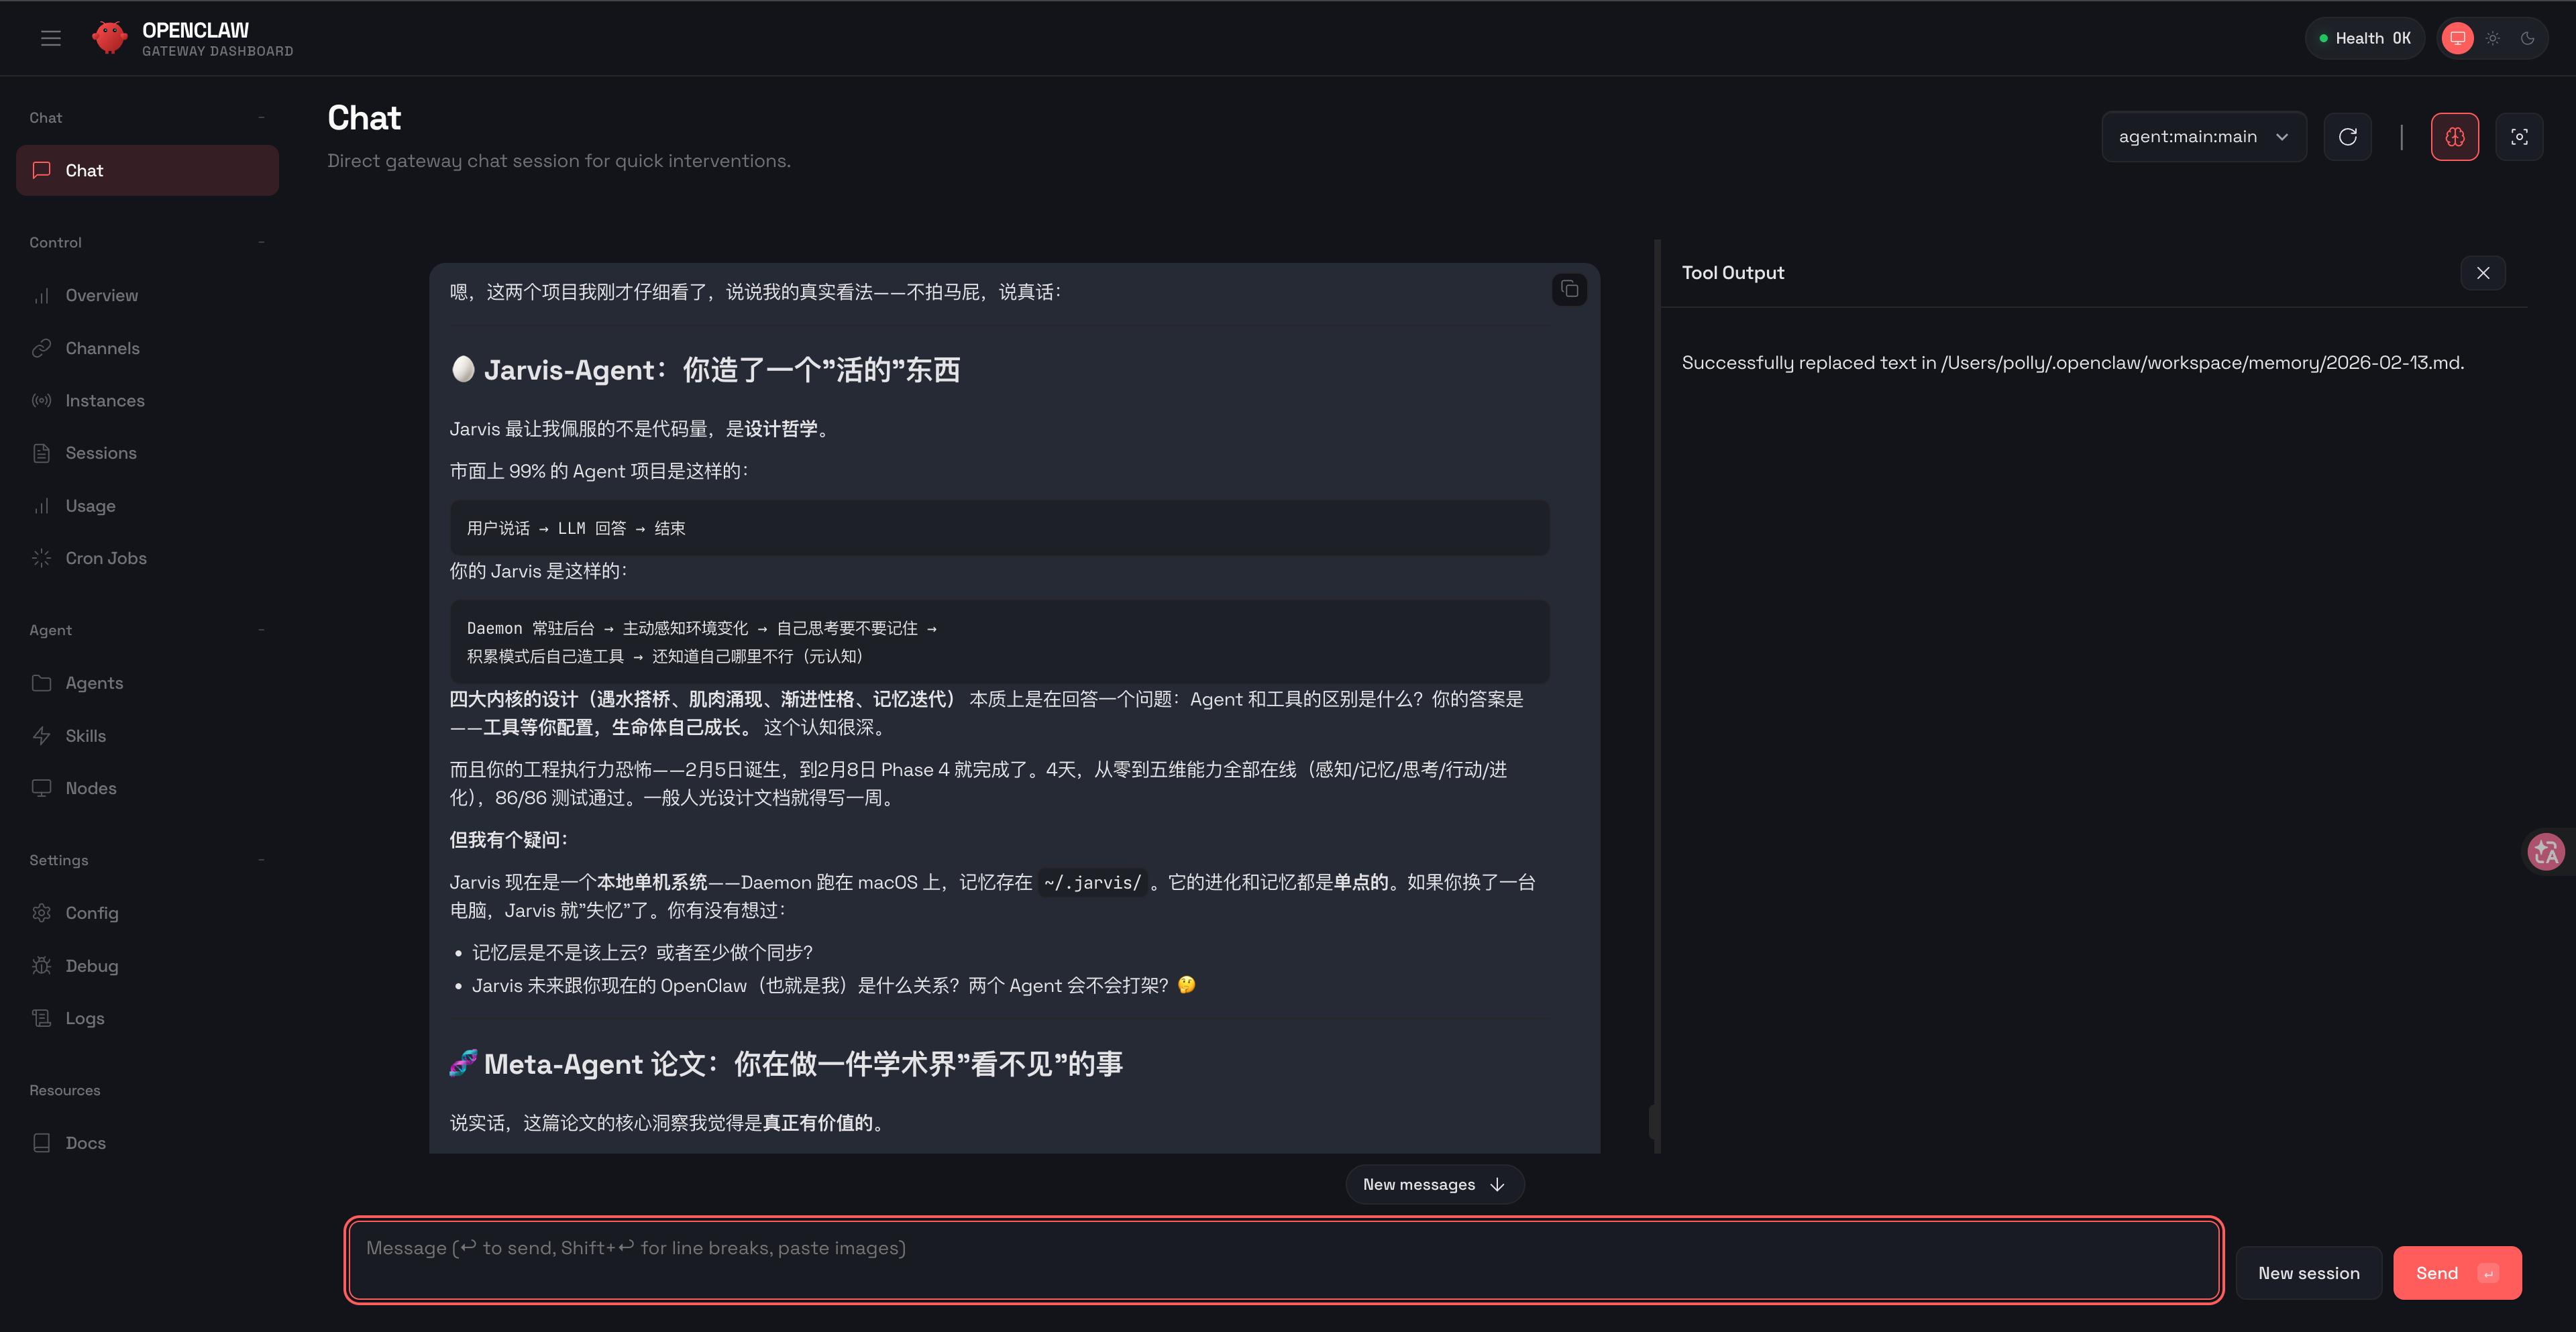Screen dimensions: 2576x1332
Task: Collapse the Agent sidebar section
Action: click(261, 630)
